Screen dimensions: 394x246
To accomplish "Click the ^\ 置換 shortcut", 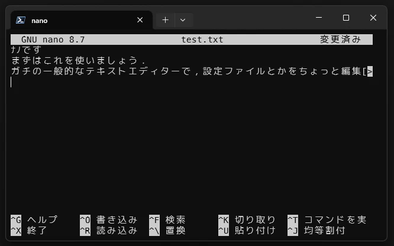I will [x=167, y=230].
